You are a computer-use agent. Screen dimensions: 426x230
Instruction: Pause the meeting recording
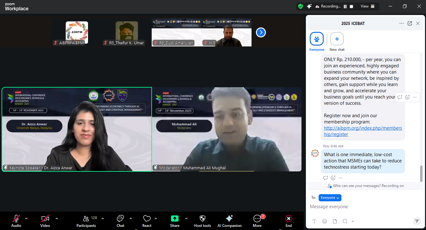coord(345,6)
